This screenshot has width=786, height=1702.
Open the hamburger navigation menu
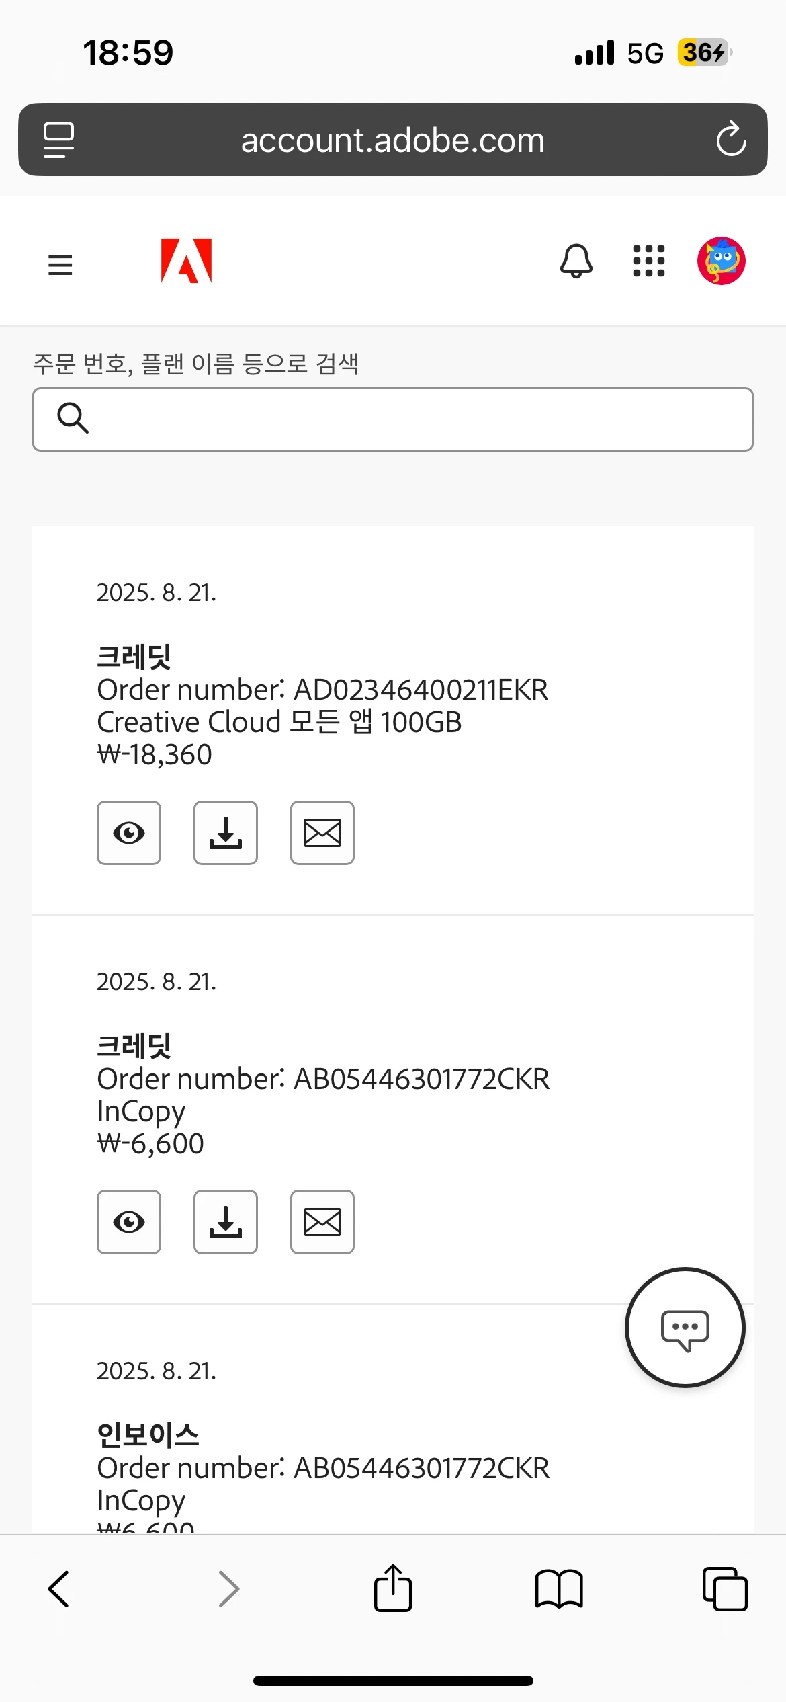60,264
